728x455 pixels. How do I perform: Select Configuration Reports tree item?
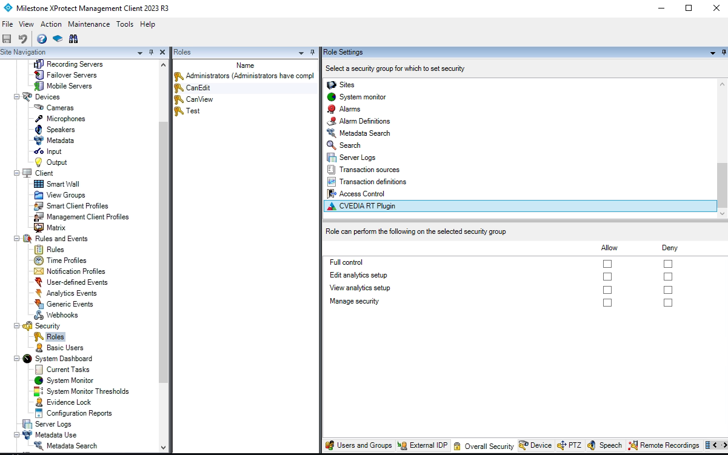click(79, 413)
